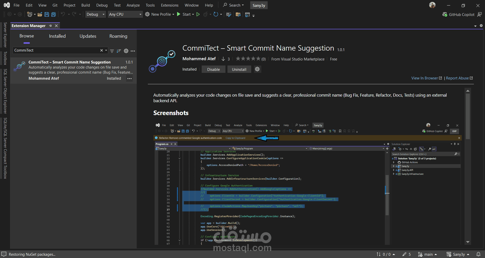Open file using the folder toolbar icon

(x=40, y=14)
